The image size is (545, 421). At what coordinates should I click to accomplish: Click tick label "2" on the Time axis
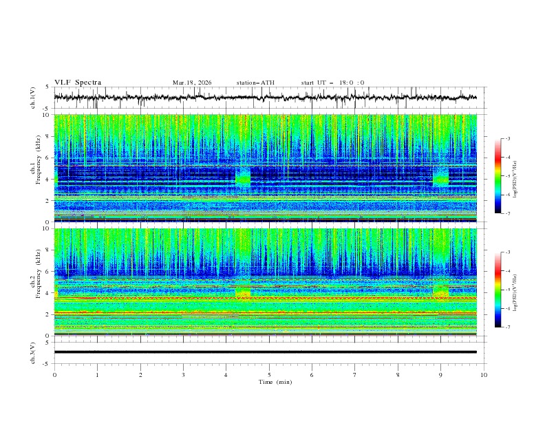pos(140,375)
